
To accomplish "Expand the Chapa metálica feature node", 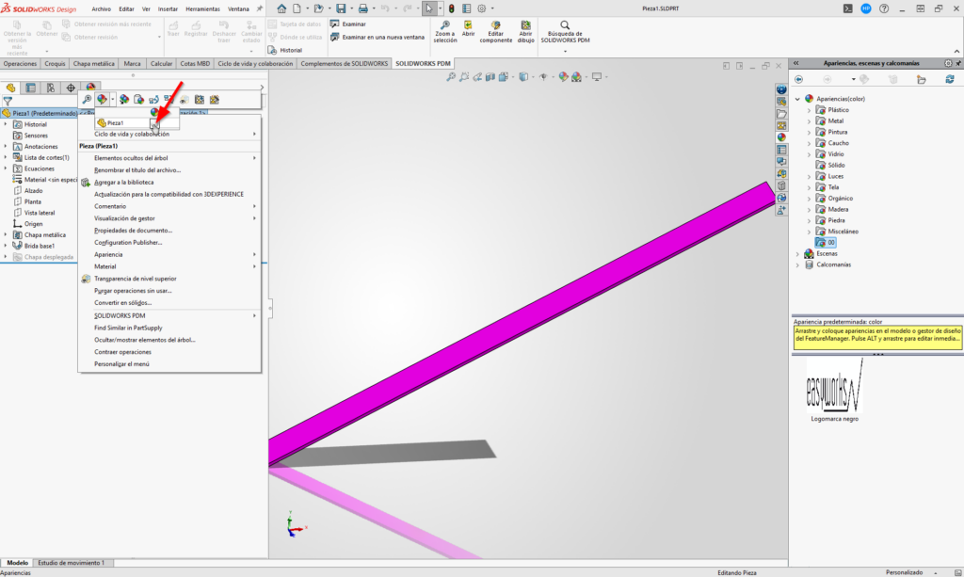I will 6,234.
